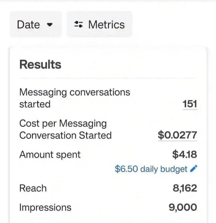216x223 pixels.
Task: Click the divider line under Results heading
Action: pyautogui.click(x=108, y=78)
